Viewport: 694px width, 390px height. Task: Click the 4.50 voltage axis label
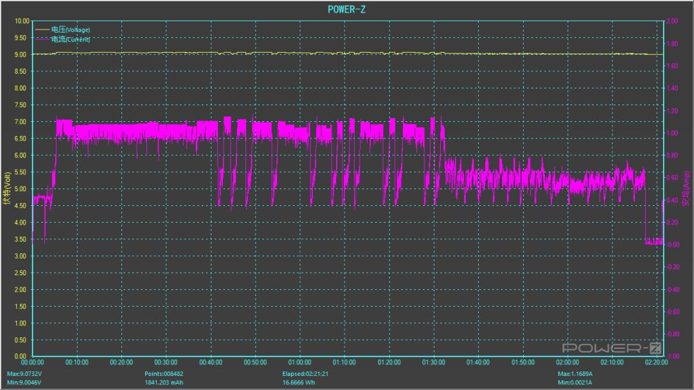point(21,205)
